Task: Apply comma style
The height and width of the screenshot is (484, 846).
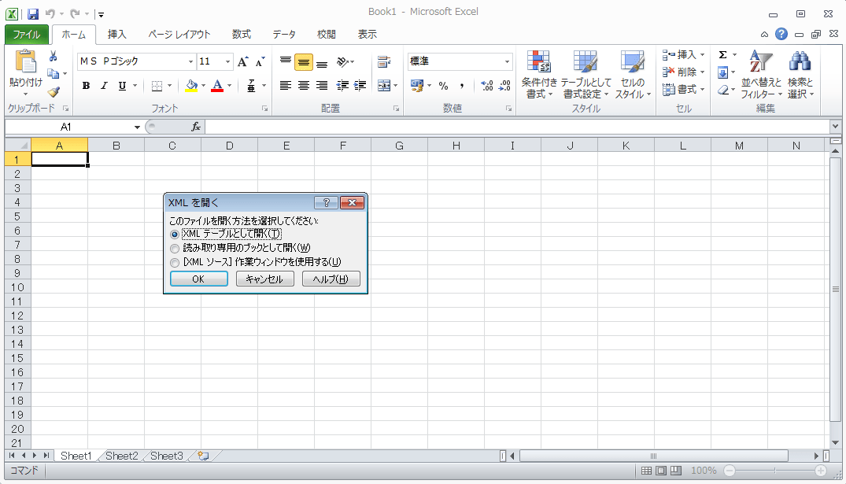Action: (462, 85)
